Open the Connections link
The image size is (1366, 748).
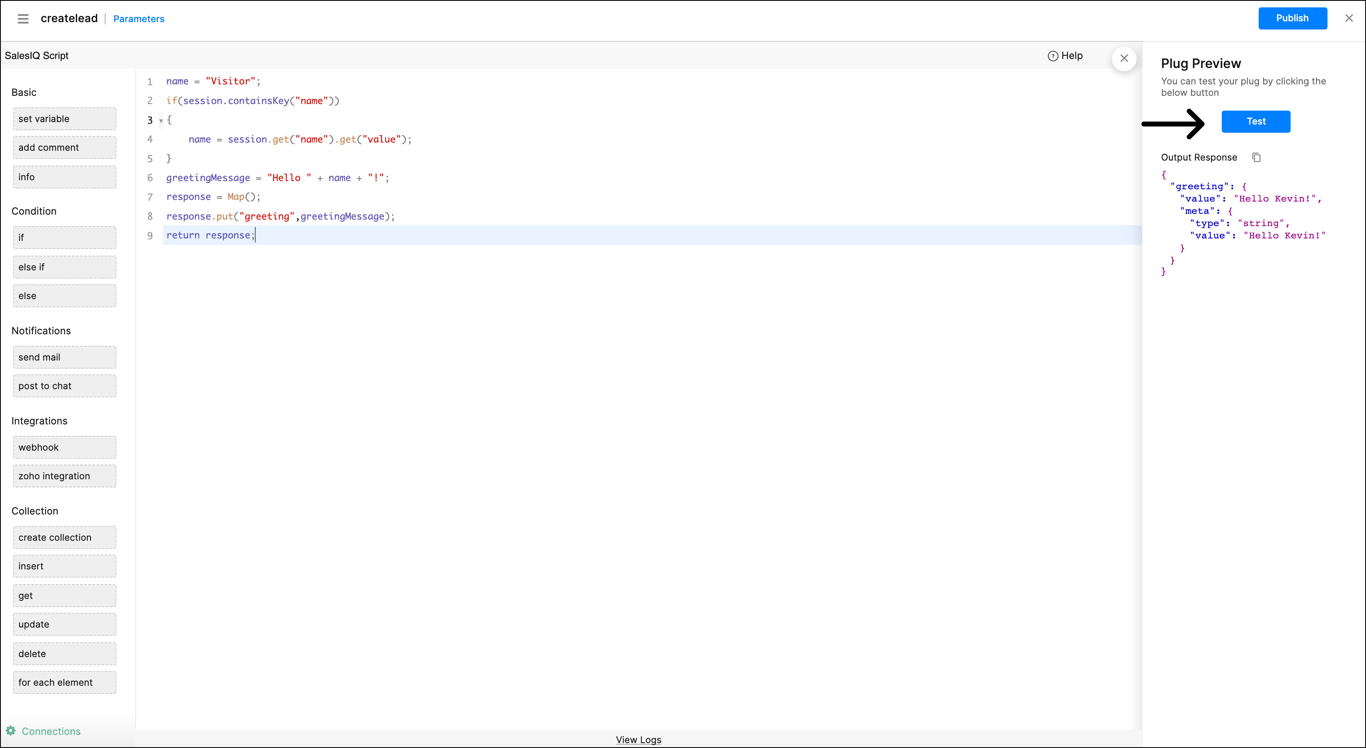[x=51, y=731]
